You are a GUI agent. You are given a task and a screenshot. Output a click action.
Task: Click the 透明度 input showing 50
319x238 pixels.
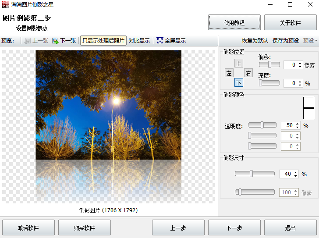click(288, 125)
